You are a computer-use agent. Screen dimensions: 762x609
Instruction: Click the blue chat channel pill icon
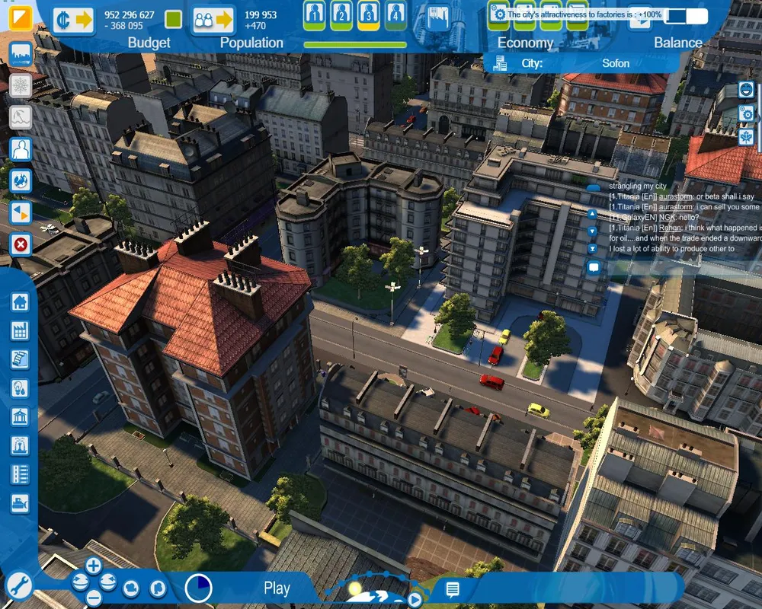coord(594,187)
